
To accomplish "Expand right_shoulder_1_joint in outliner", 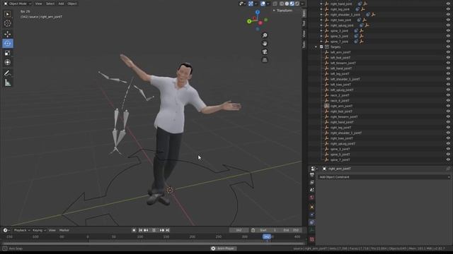I will coord(321,15).
